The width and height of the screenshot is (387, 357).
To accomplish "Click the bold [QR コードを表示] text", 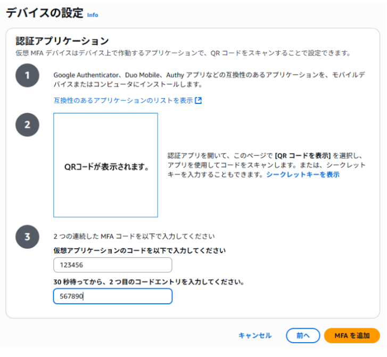I will [x=303, y=156].
